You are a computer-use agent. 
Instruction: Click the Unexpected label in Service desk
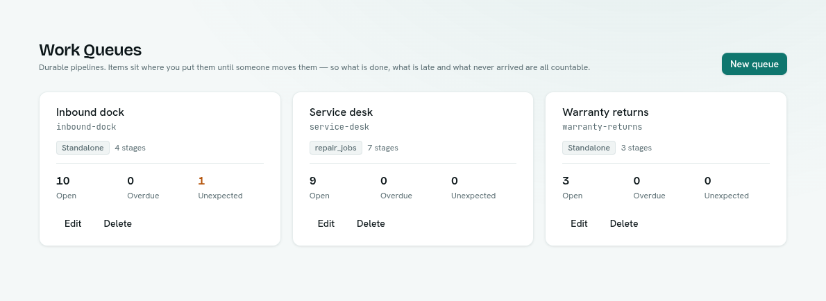pos(473,196)
